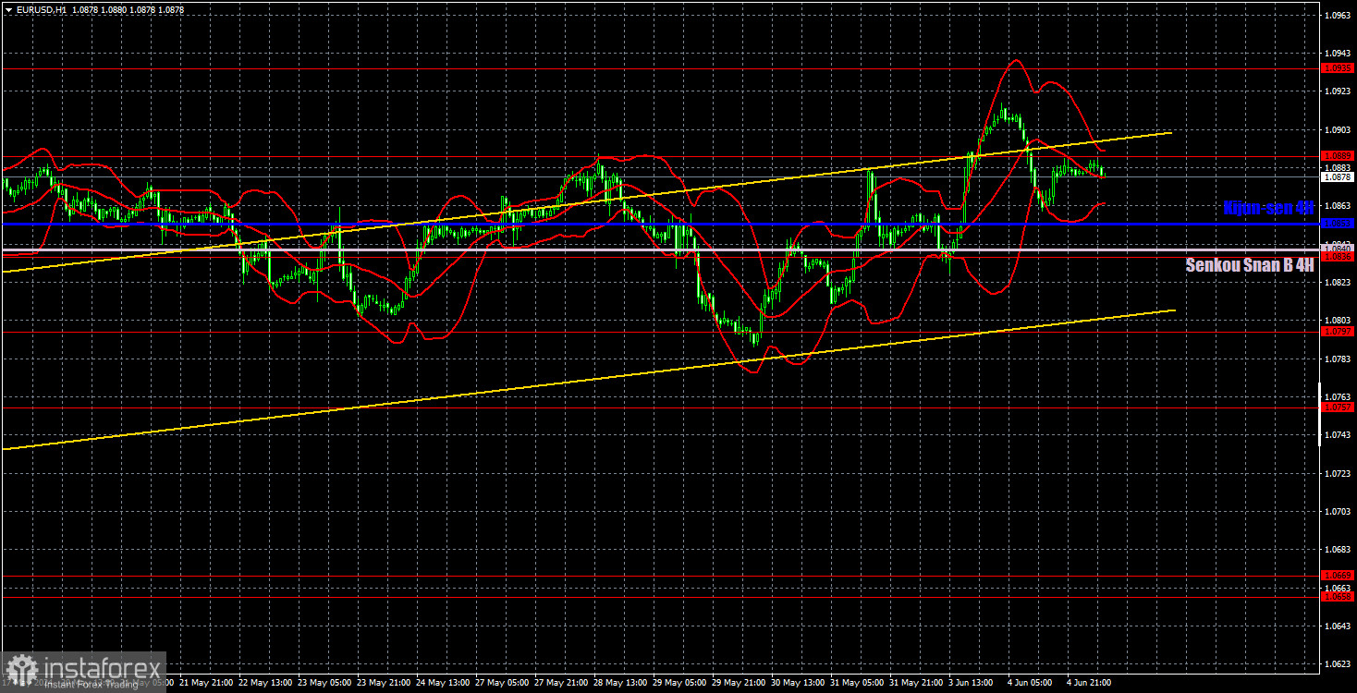Select the Senkou Span B 4H label

tap(1250, 265)
